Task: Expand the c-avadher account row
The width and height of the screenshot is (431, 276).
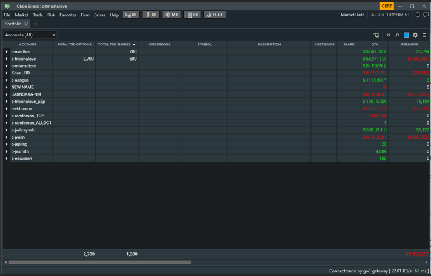Action: click(7, 51)
